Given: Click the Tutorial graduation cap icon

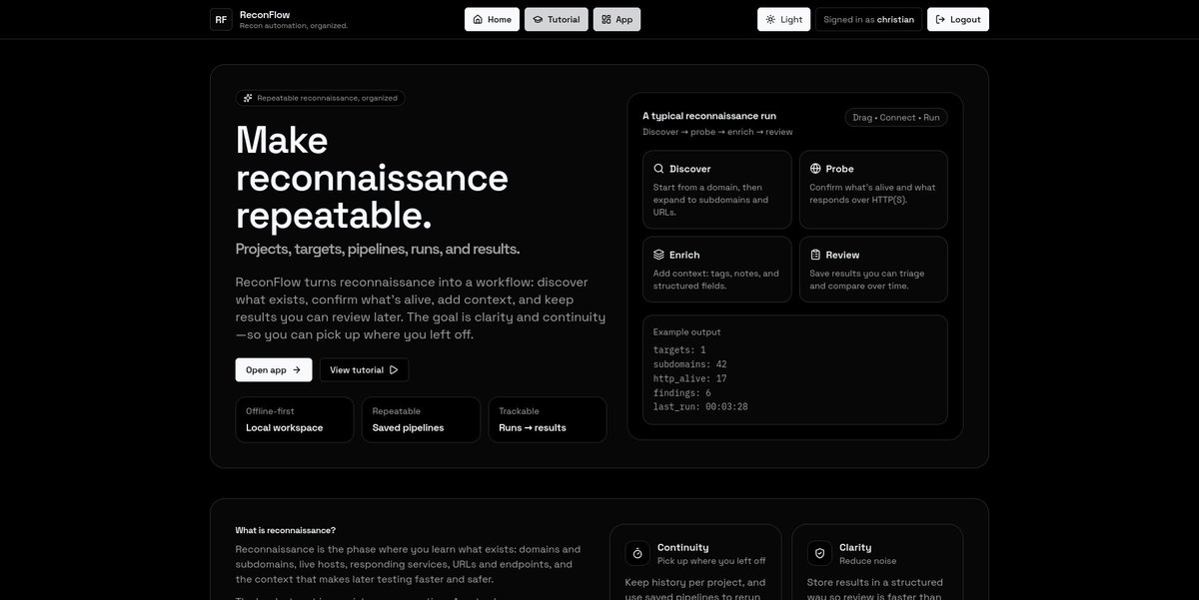Looking at the screenshot, I should [538, 19].
